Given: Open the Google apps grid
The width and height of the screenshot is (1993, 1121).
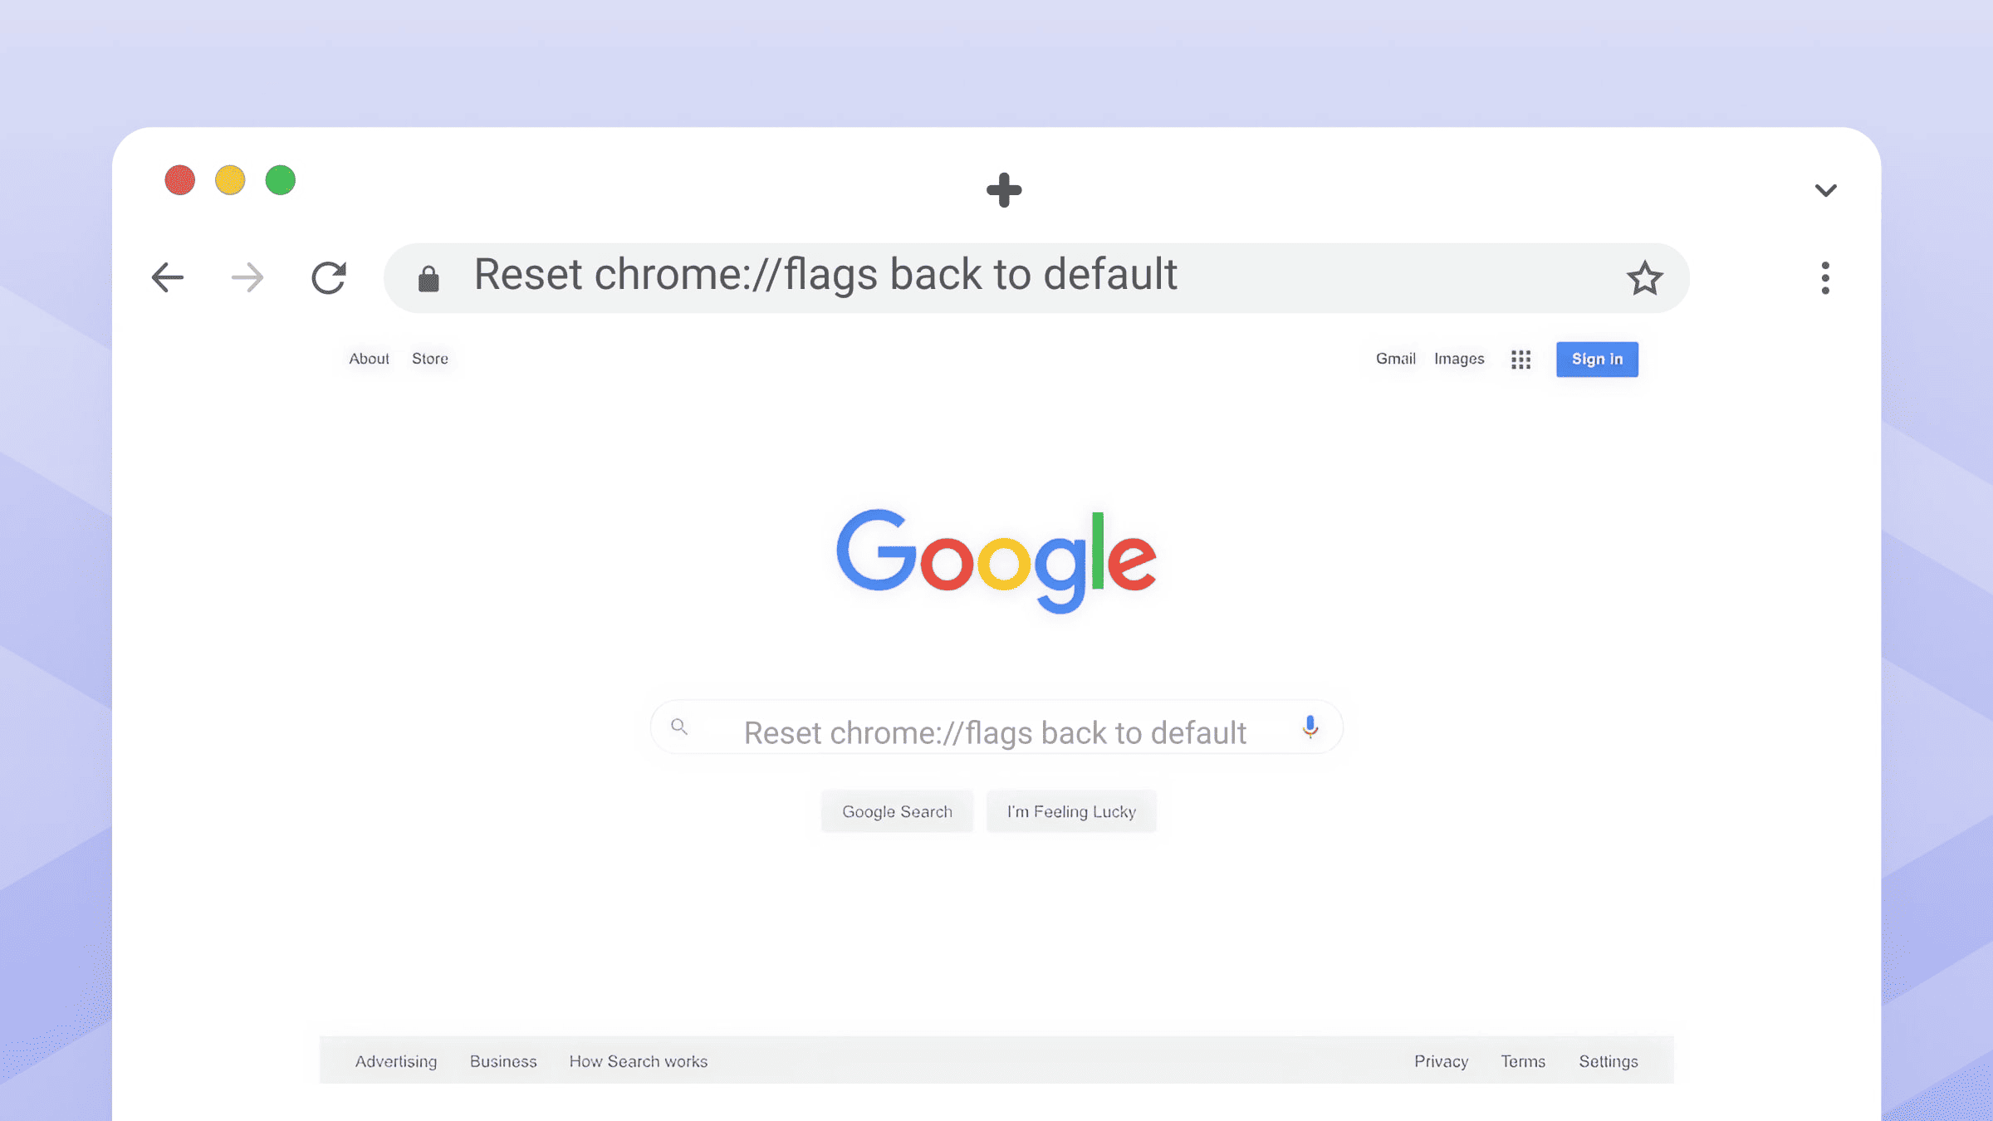Looking at the screenshot, I should 1520,360.
